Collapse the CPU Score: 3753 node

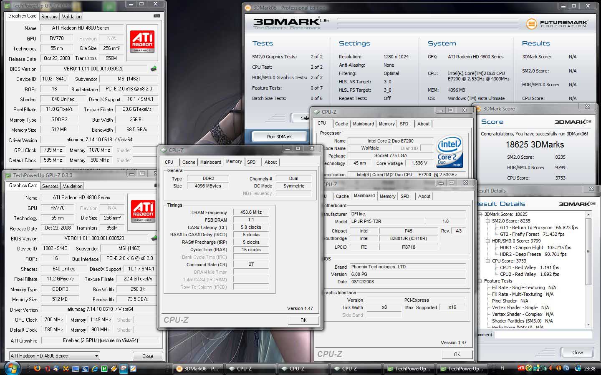(488, 261)
